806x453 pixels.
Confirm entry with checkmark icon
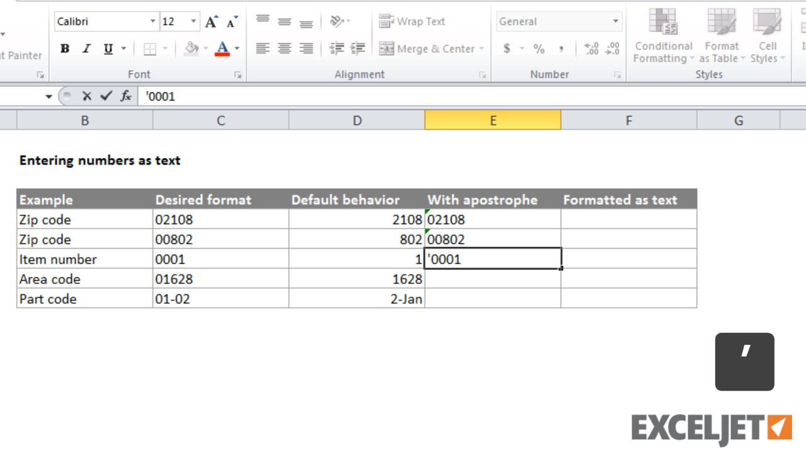click(106, 96)
